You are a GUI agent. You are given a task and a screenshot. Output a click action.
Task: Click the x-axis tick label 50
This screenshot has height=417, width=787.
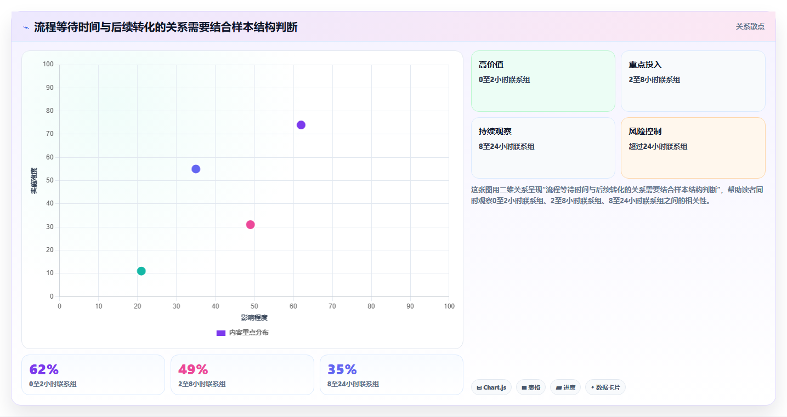[x=254, y=306]
